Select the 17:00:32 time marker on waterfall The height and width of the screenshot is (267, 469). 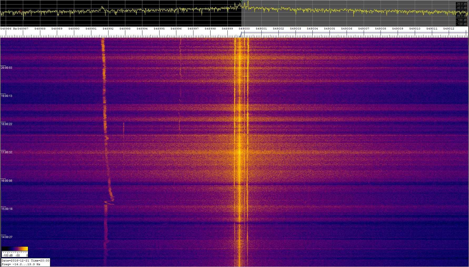click(7, 152)
